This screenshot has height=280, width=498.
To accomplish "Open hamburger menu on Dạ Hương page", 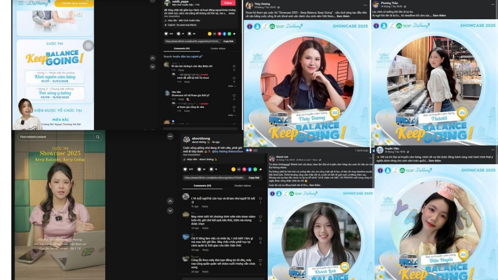I will (x=21, y=3).
